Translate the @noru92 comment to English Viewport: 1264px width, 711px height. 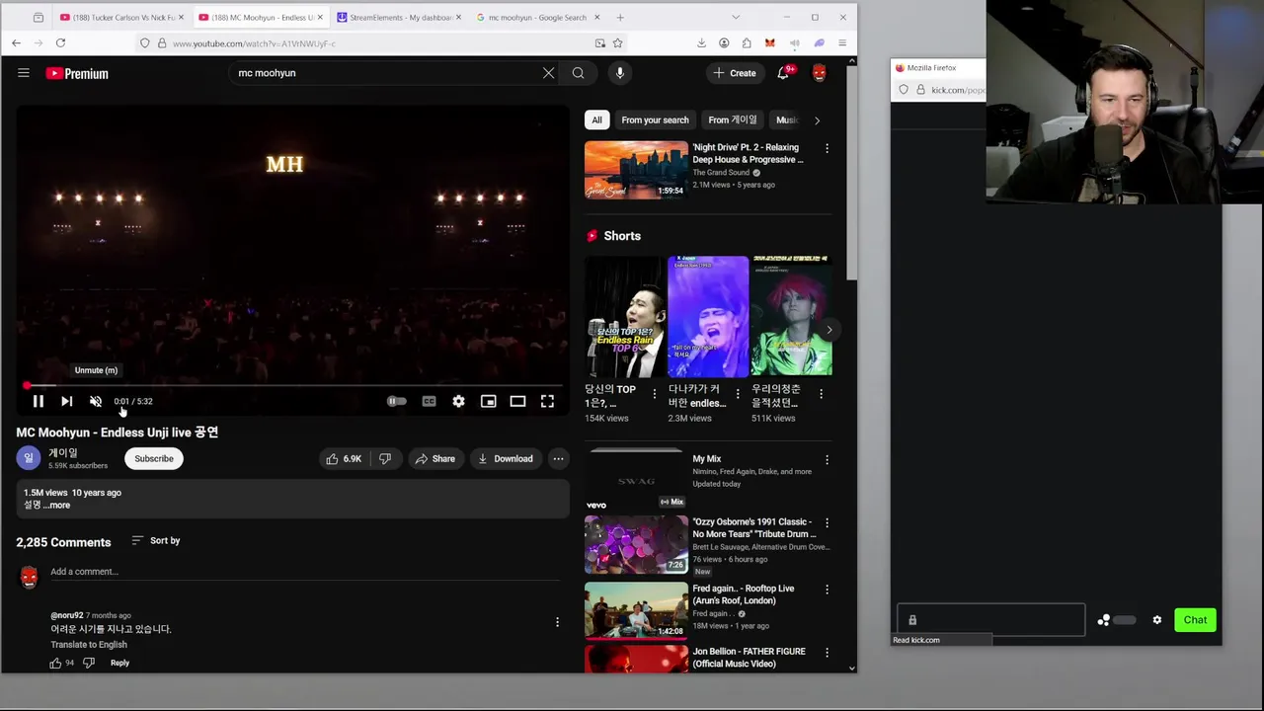click(89, 644)
